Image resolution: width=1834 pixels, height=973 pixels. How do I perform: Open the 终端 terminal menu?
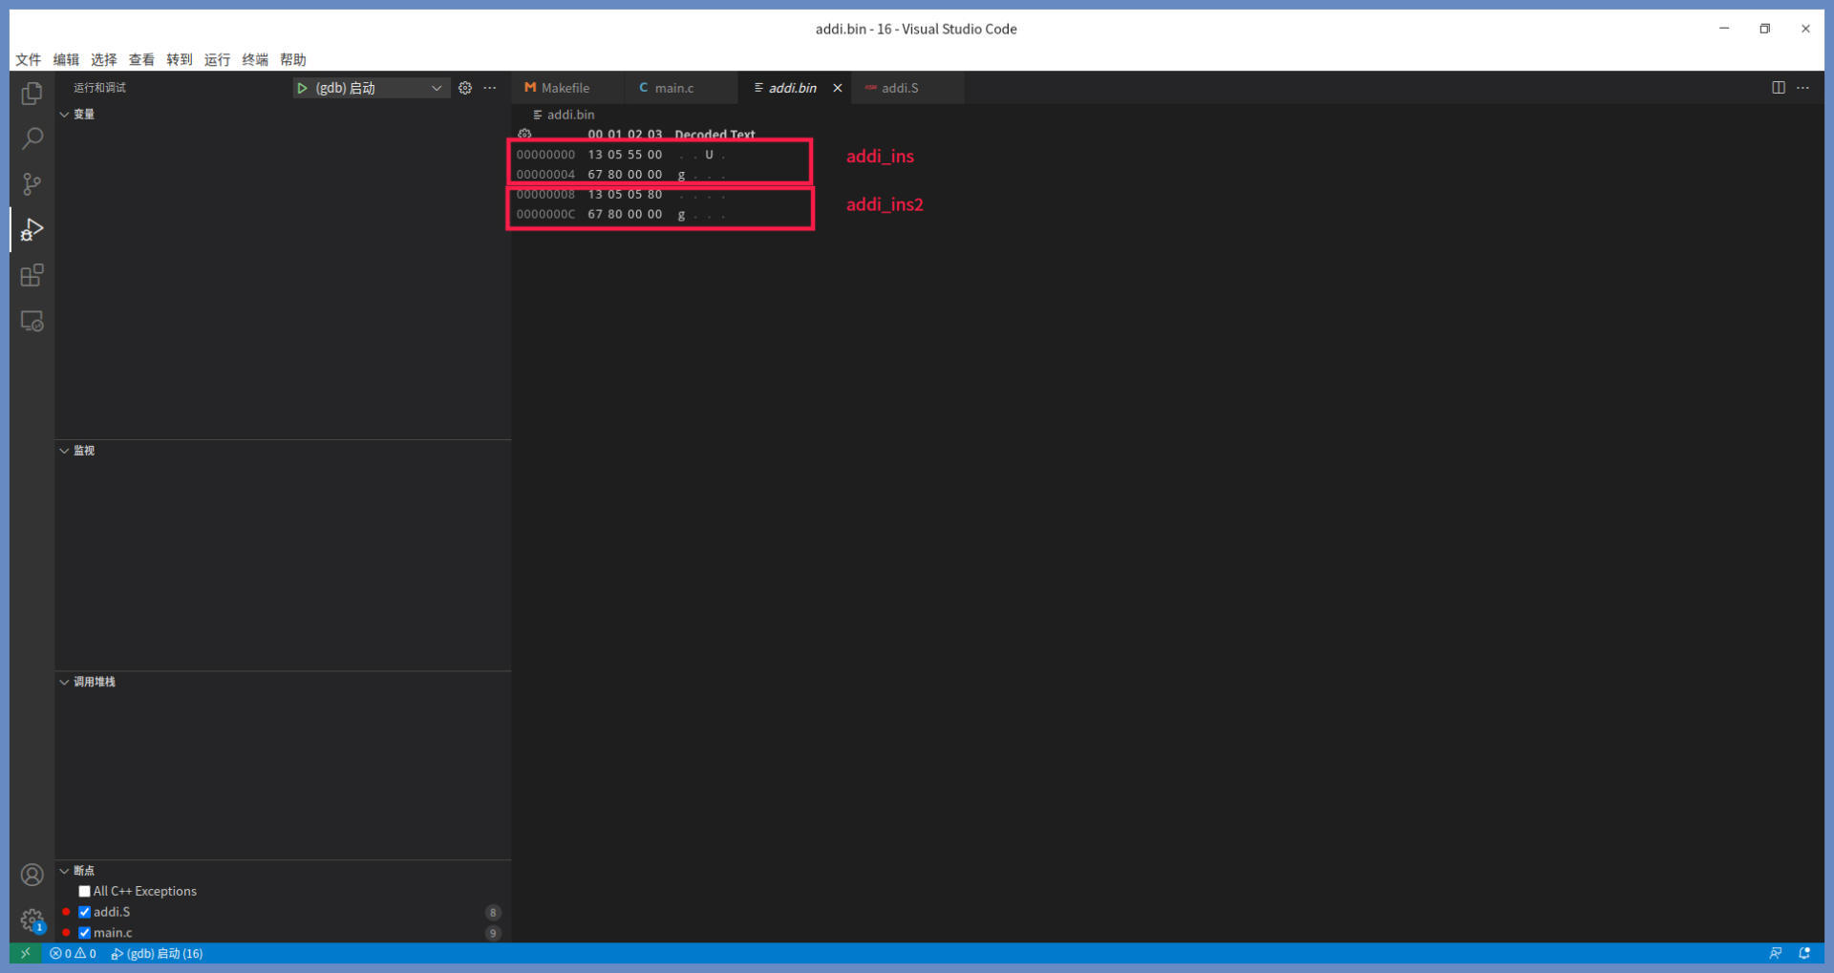click(255, 59)
